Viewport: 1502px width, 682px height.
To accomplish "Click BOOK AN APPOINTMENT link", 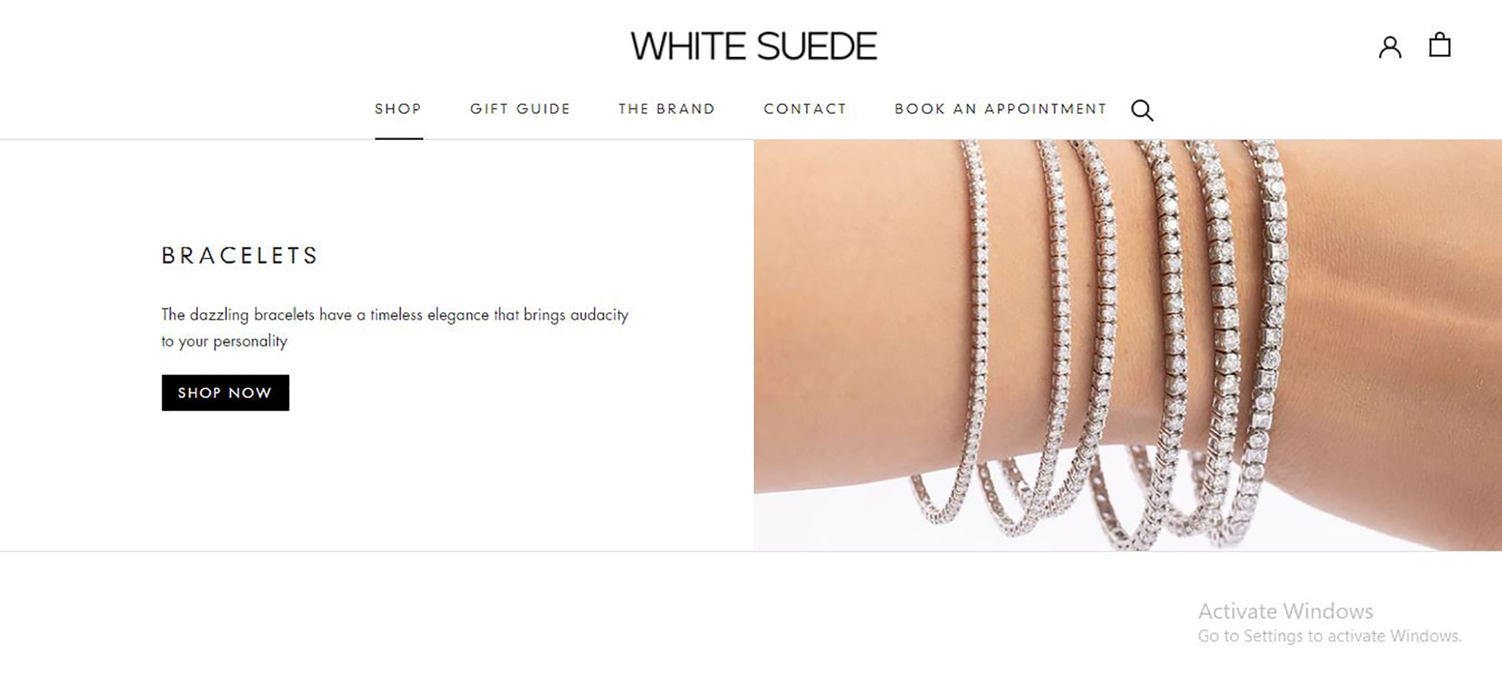I will point(1001,109).
